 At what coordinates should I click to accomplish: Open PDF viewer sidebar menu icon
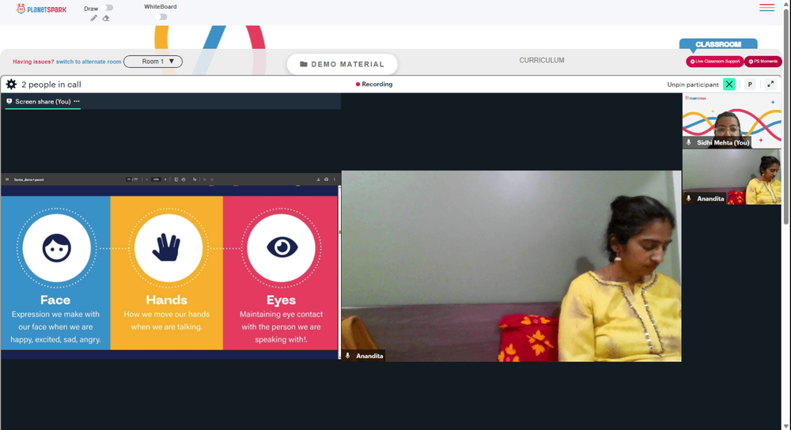point(7,179)
